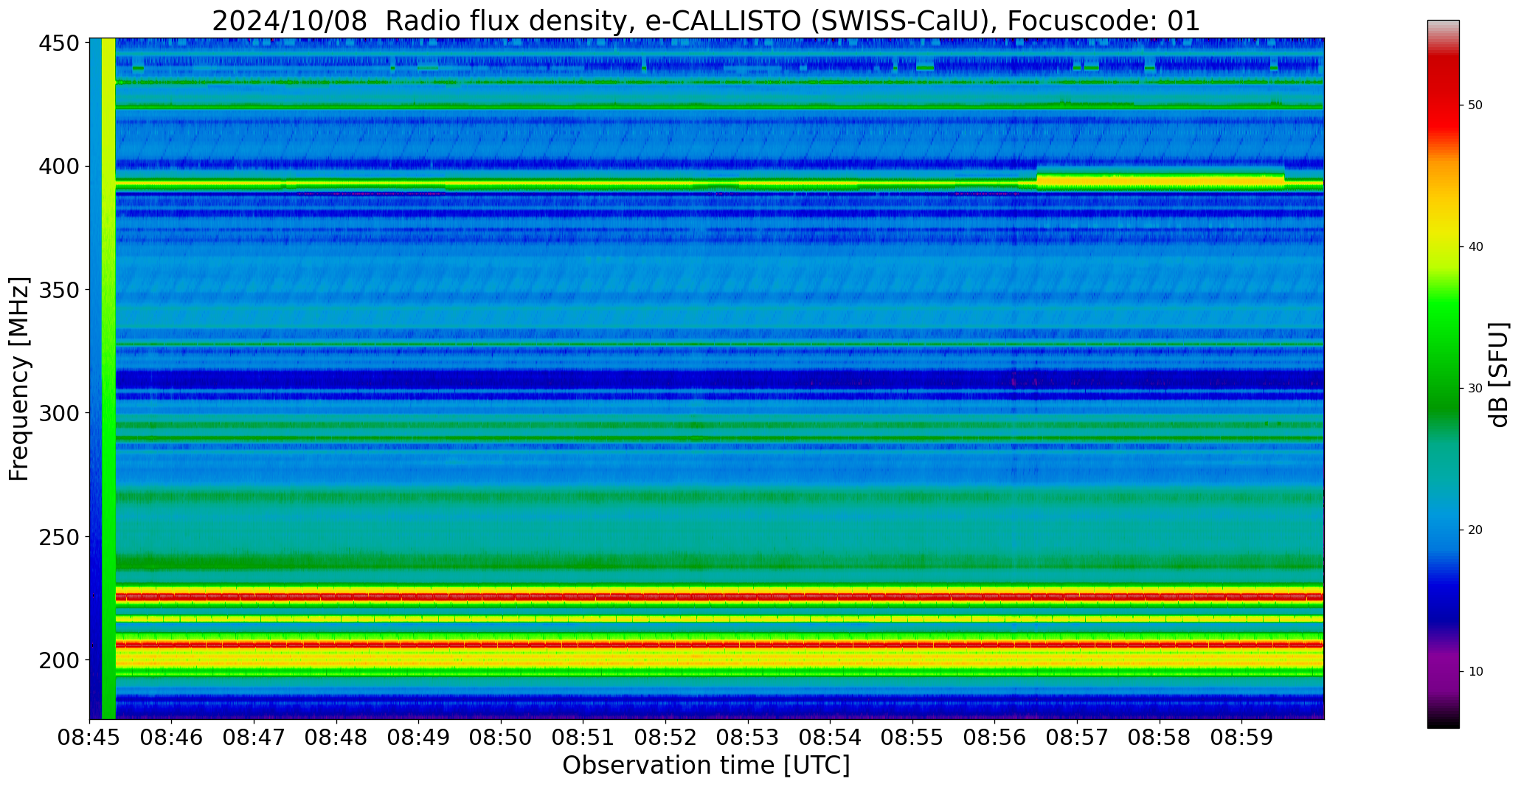This screenshot has height=787, width=1521.
Task: Click the 08:48 time tick label
Action: coord(337,738)
